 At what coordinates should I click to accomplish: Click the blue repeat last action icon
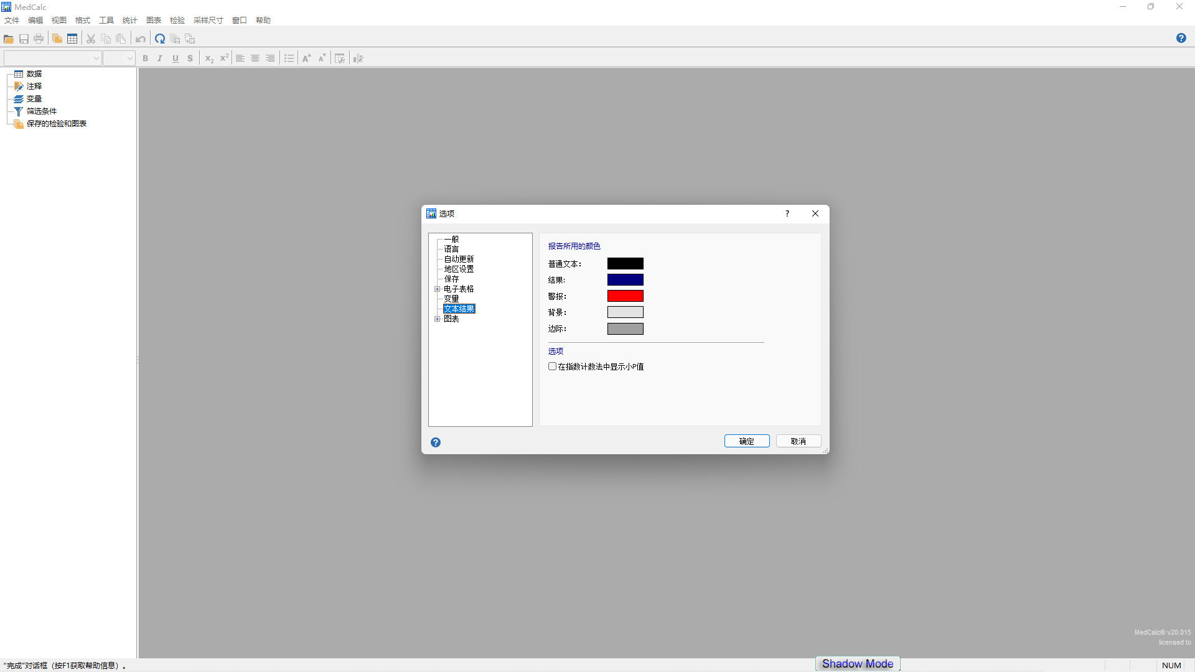coord(160,39)
